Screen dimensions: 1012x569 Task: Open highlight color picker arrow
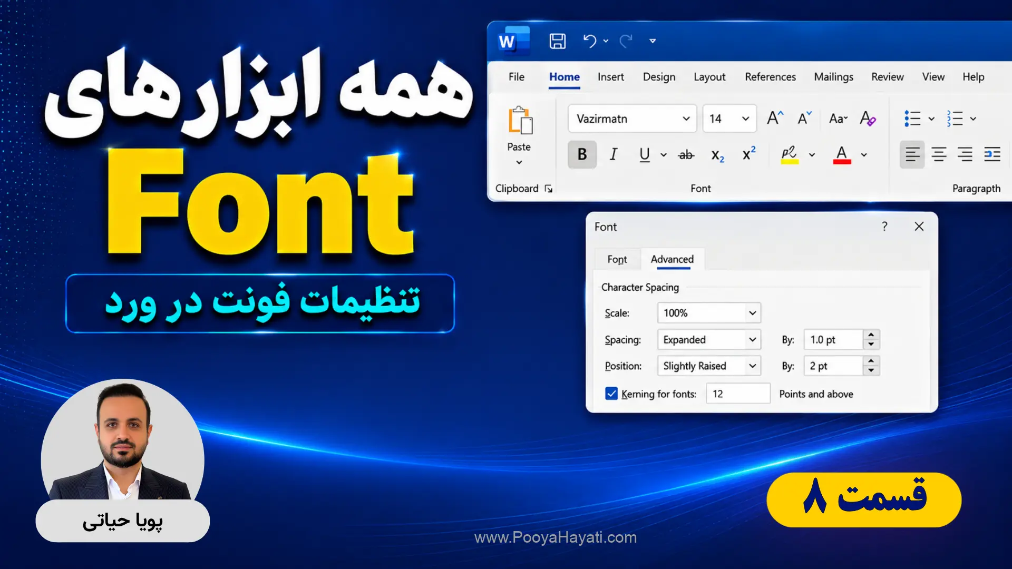[x=812, y=155]
